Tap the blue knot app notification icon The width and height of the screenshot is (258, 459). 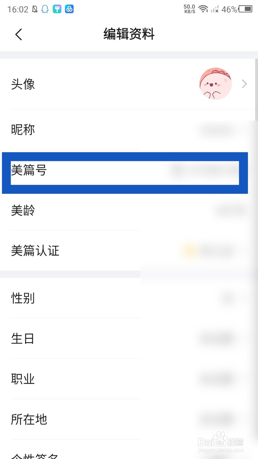(69, 9)
